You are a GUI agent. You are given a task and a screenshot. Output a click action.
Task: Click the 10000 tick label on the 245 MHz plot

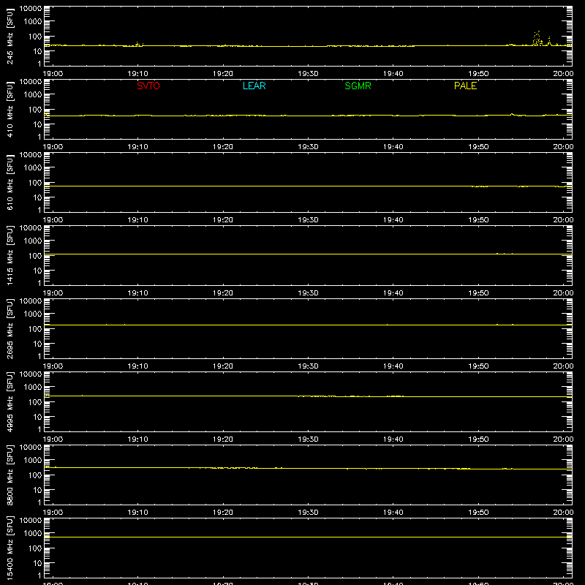tap(31, 9)
